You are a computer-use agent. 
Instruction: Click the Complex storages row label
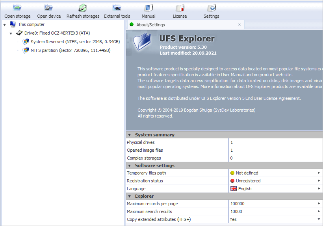(x=144, y=158)
